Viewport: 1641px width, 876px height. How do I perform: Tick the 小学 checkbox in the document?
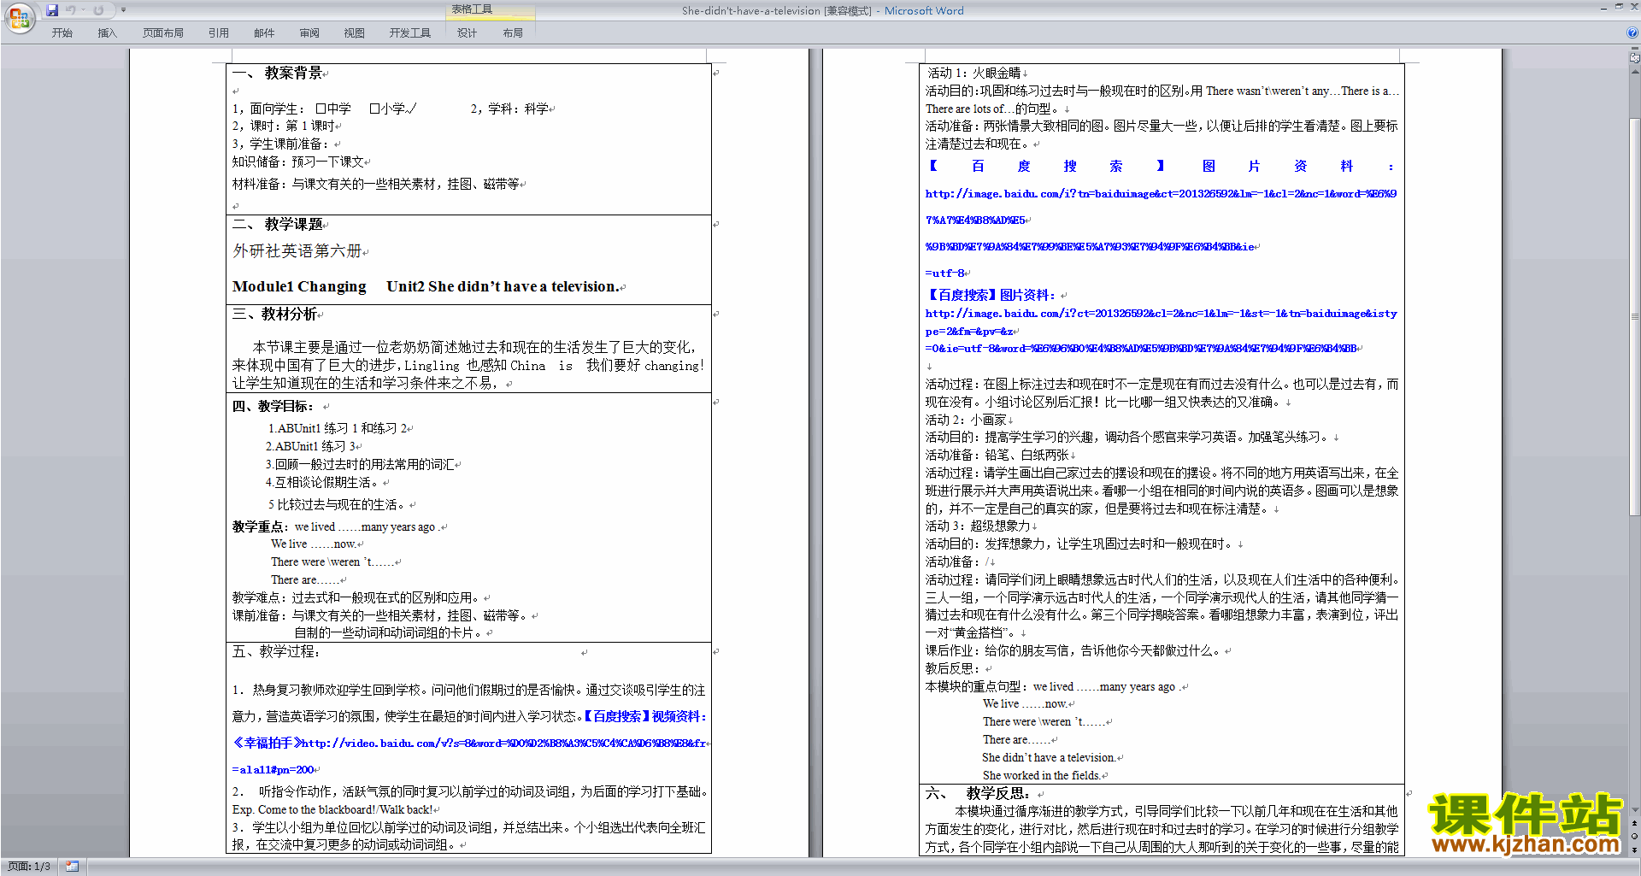click(x=374, y=109)
